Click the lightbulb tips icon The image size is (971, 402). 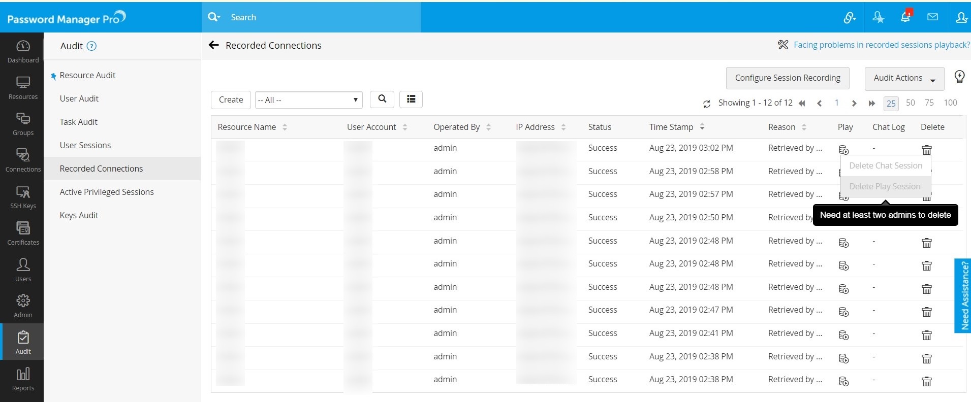point(959,77)
